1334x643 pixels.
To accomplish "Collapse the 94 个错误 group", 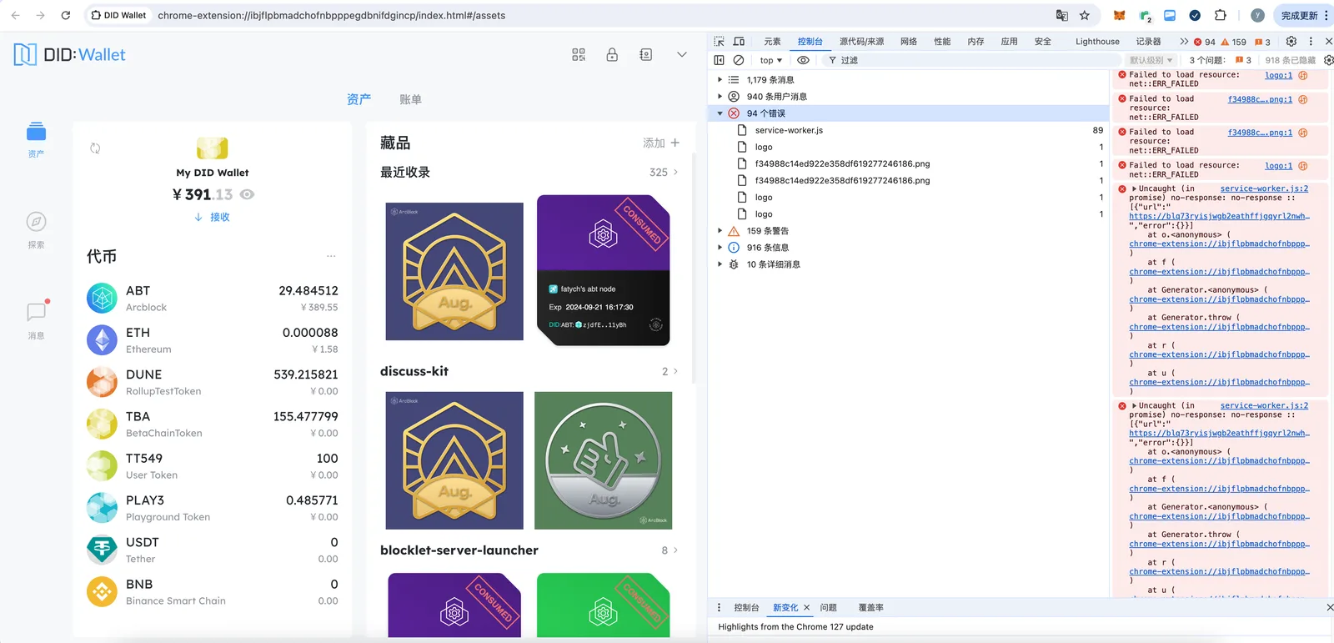I will (720, 113).
